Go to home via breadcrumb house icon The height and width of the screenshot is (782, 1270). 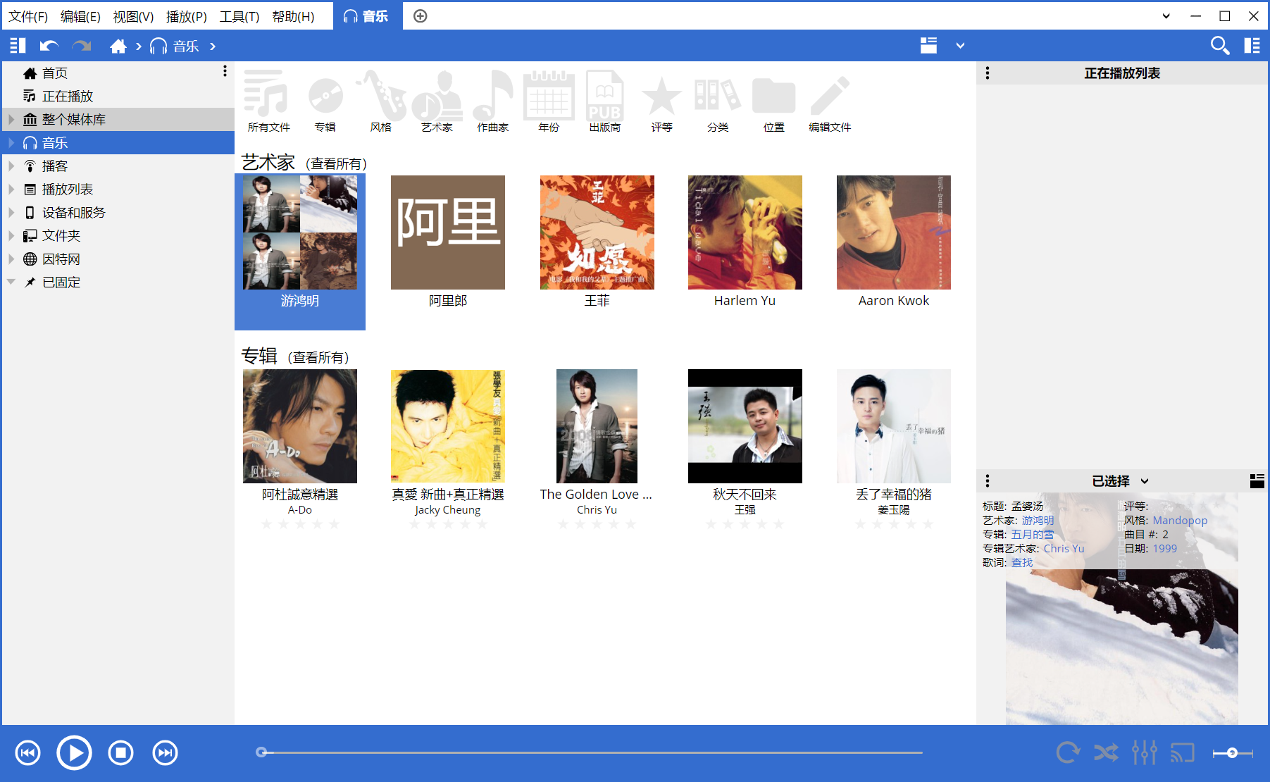pos(118,46)
